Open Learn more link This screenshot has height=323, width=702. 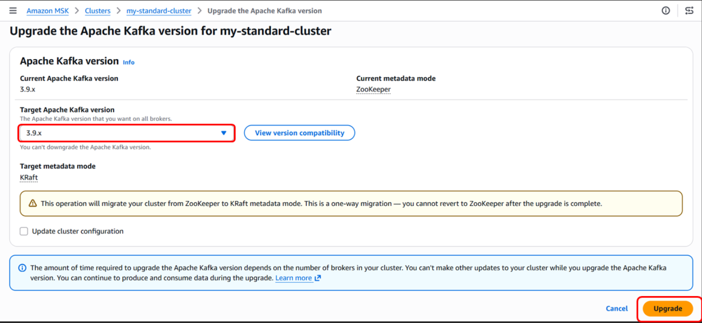[293, 278]
